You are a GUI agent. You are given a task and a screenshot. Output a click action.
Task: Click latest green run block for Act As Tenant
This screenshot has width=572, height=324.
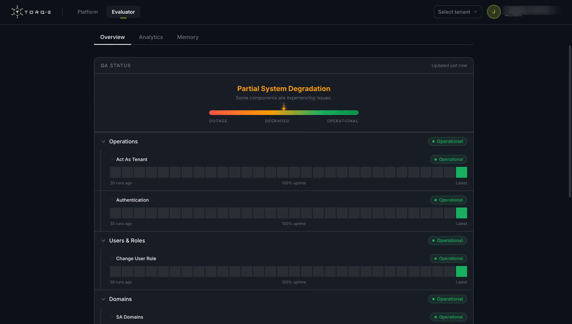point(462,172)
